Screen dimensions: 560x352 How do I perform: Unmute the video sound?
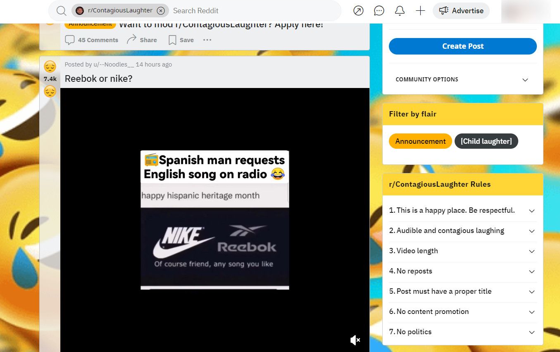355,340
